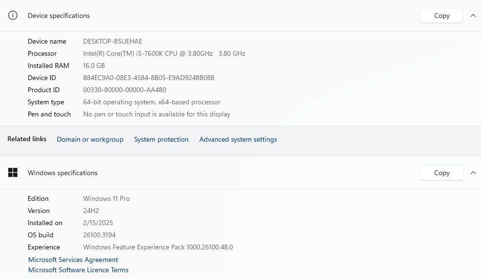Copy the Device specifications
The height and width of the screenshot is (279, 481).
tap(442, 16)
